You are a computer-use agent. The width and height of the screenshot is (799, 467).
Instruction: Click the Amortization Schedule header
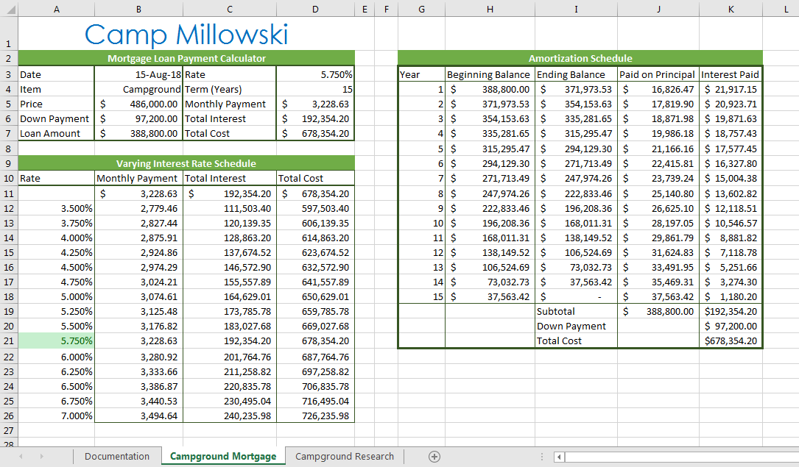pos(580,58)
